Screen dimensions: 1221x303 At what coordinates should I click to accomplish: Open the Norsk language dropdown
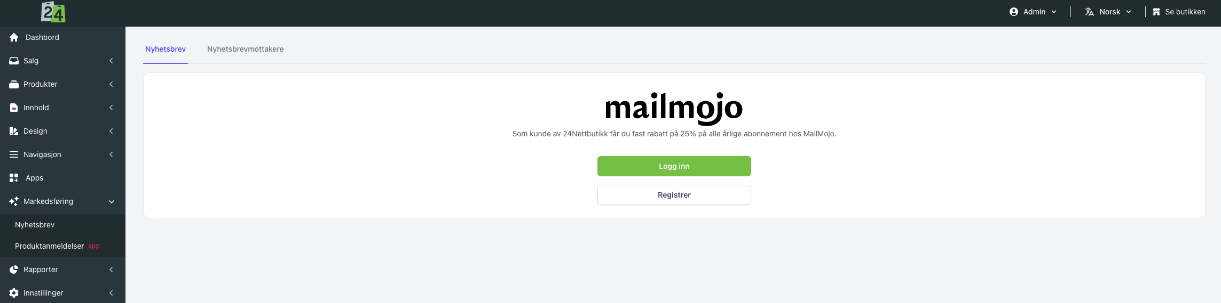[1108, 12]
